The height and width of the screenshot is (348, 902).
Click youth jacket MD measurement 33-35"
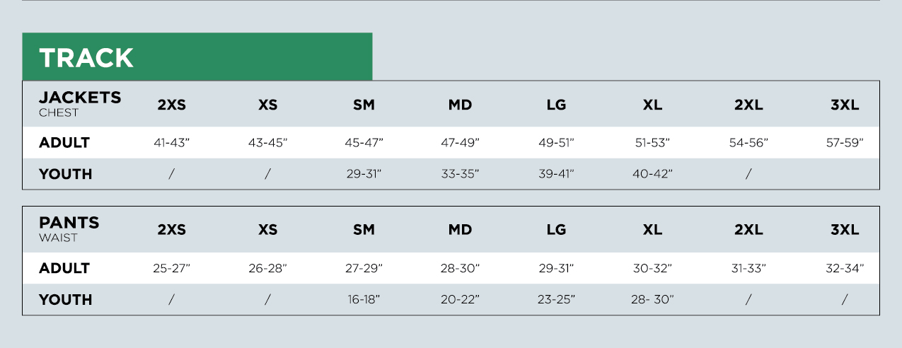click(x=460, y=174)
